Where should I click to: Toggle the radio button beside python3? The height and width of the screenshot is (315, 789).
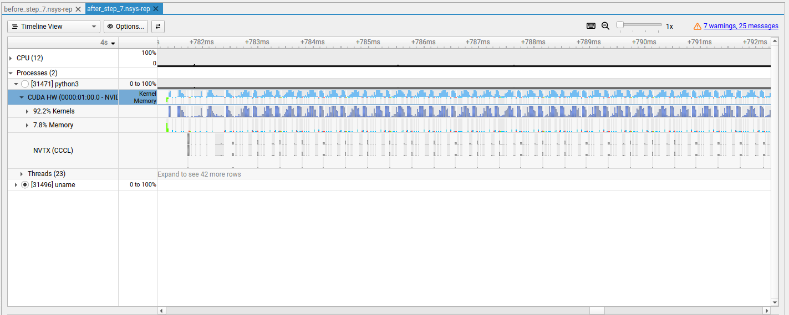[25, 84]
